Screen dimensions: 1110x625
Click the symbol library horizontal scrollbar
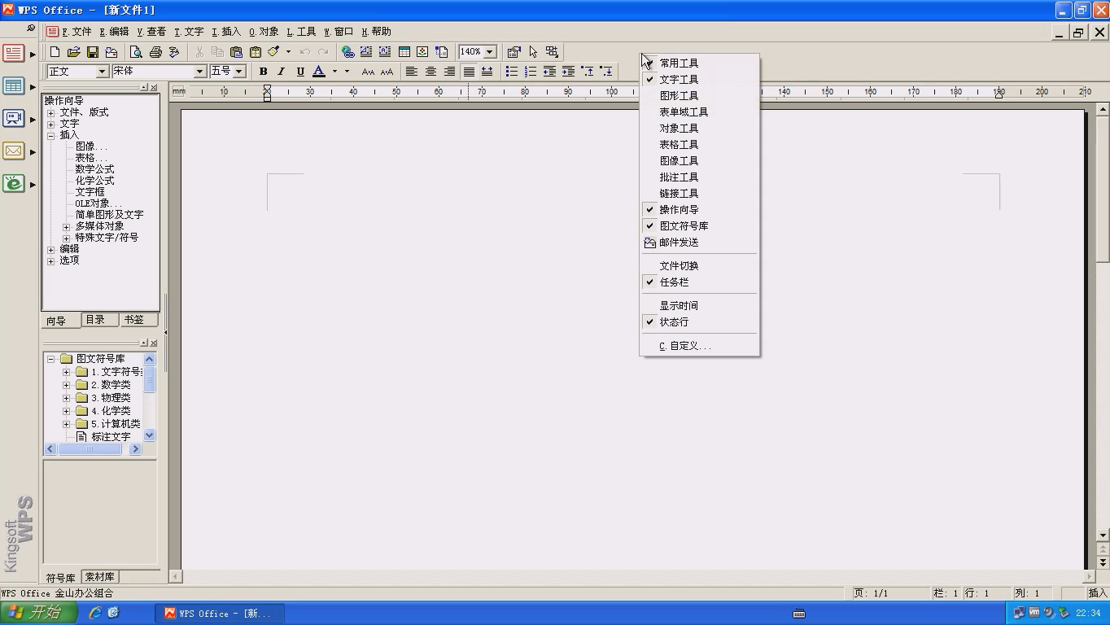coord(93,449)
